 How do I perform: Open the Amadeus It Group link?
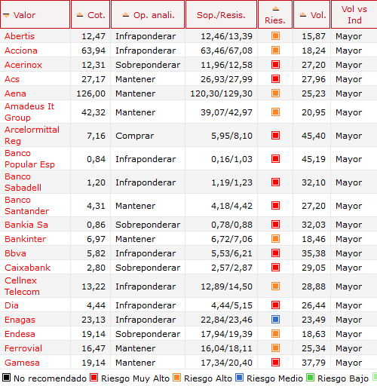tap(29, 112)
